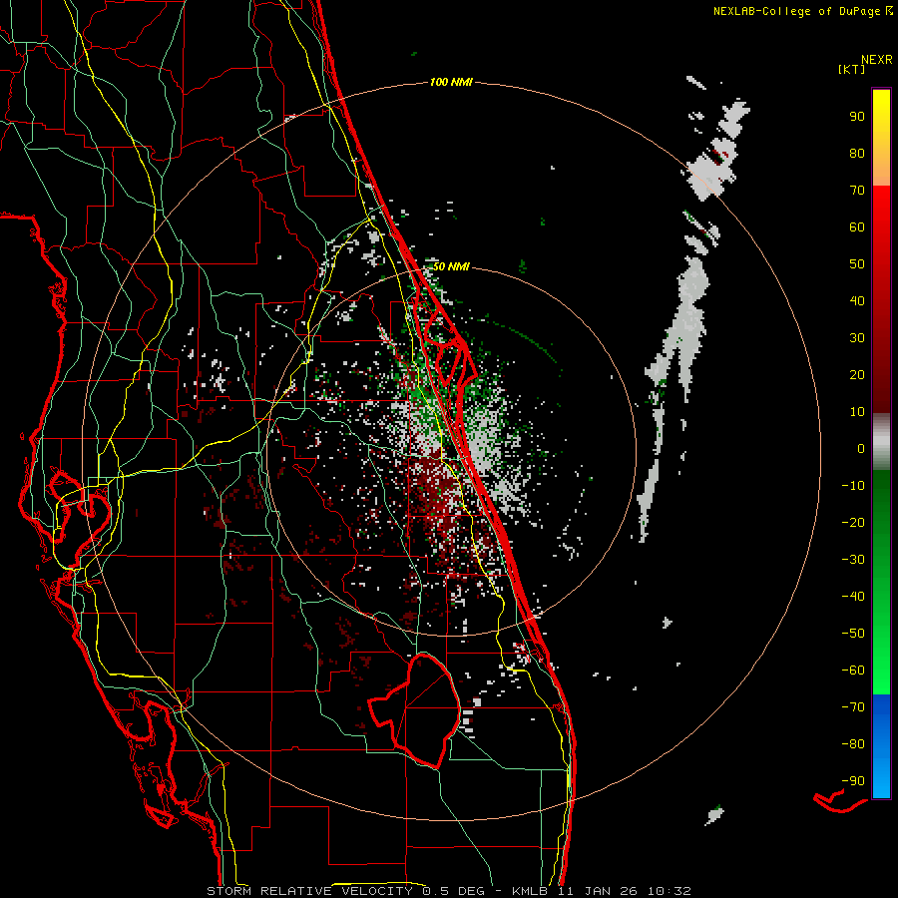Click the 80 value on the velocity scale
898x898 pixels.
coord(857,154)
